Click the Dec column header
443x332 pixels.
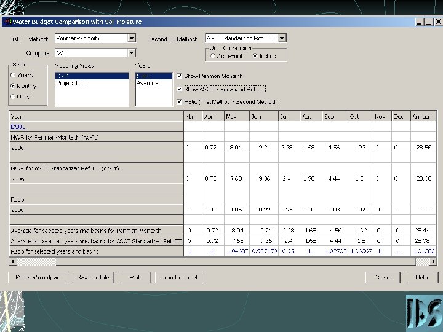pyautogui.click(x=401, y=116)
